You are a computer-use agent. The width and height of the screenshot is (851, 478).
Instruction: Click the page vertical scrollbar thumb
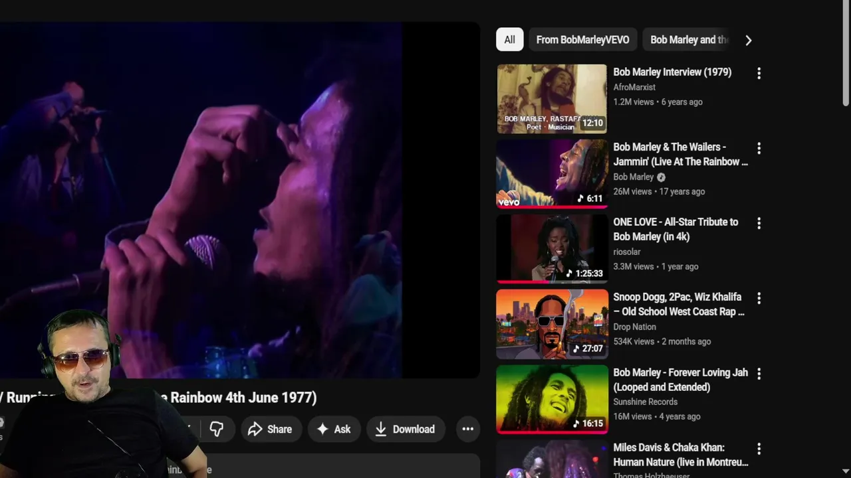[846, 53]
